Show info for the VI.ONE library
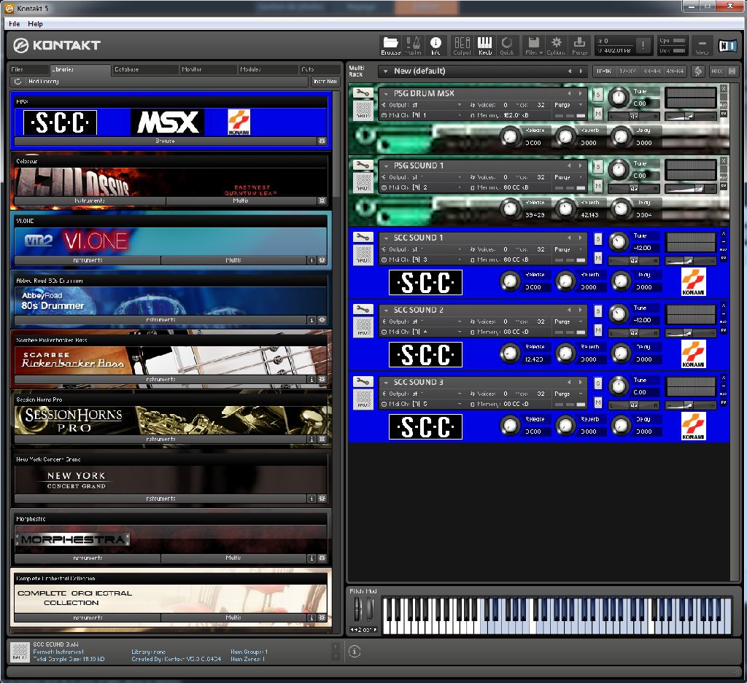 tap(311, 260)
